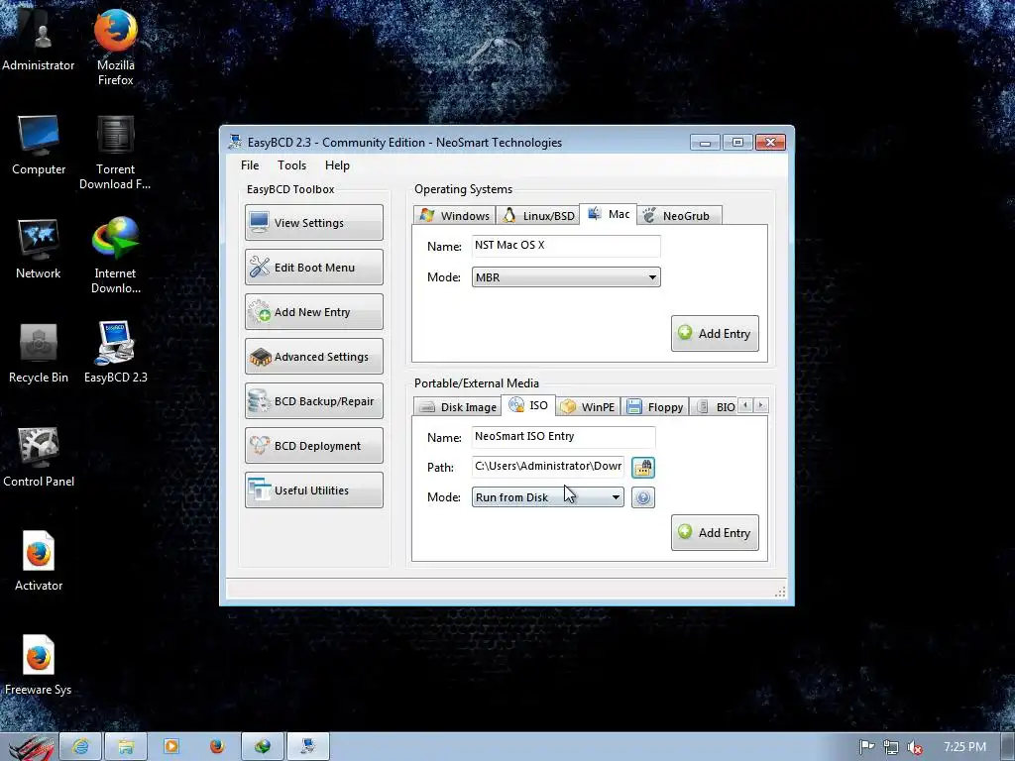Add Entry for the Mac OS
Image resolution: width=1015 pixels, height=761 pixels.
715,334
